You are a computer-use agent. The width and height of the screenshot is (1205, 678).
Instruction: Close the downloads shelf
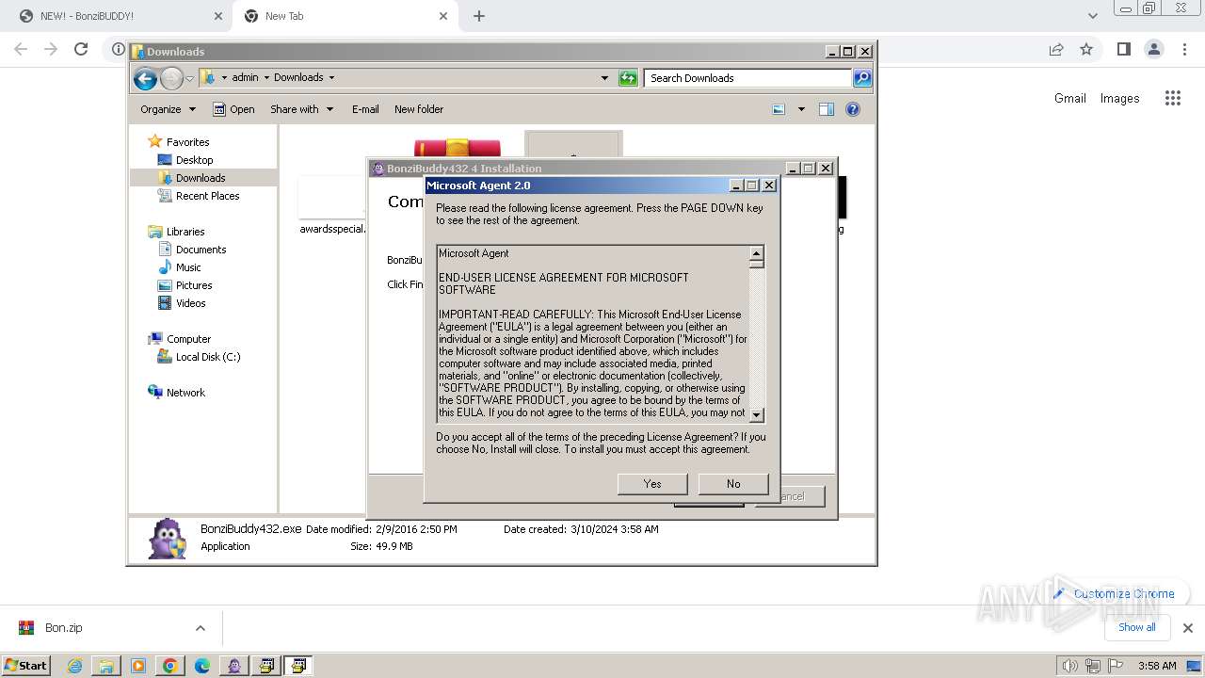1188,628
